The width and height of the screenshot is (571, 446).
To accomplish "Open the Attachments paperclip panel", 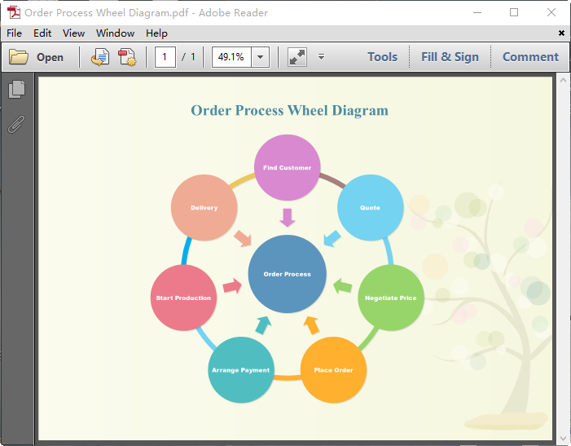I will pos(16,124).
